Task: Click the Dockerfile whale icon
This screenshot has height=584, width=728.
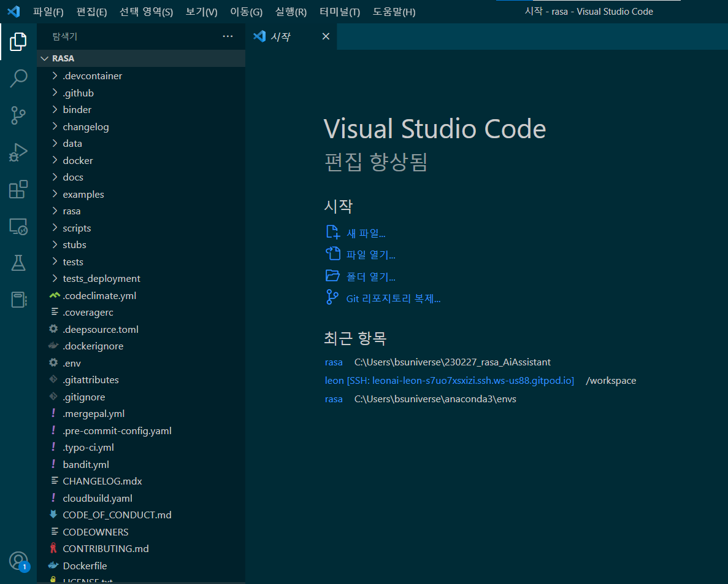Action: pos(53,566)
